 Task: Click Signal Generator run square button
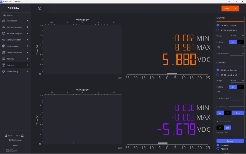(x=28, y=40)
